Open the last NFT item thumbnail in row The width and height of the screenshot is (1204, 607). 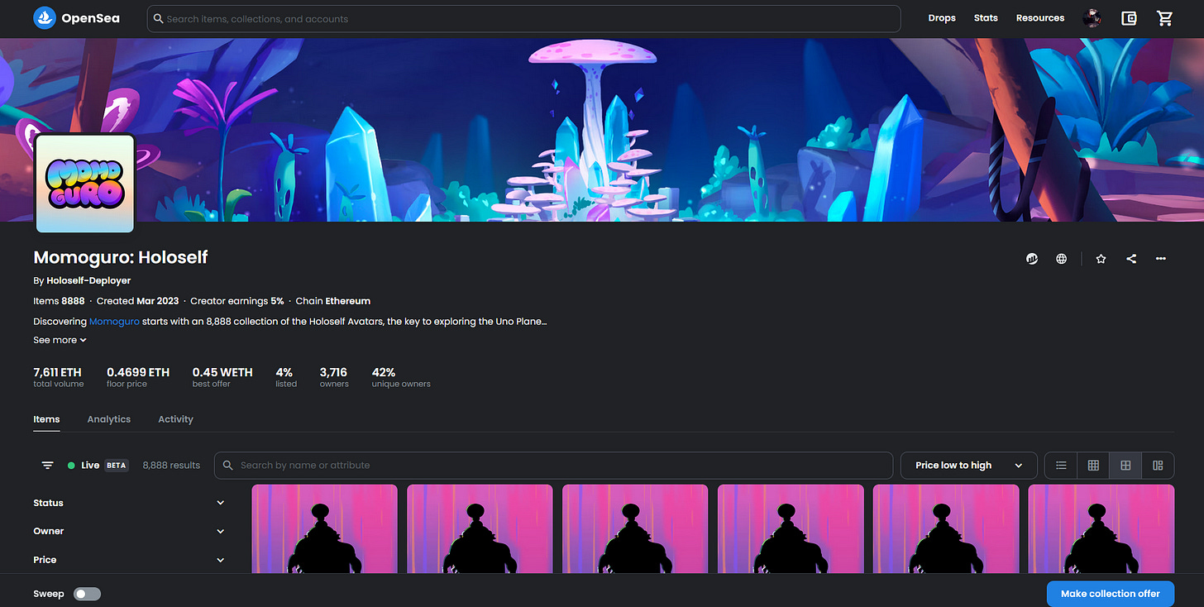[1101, 528]
